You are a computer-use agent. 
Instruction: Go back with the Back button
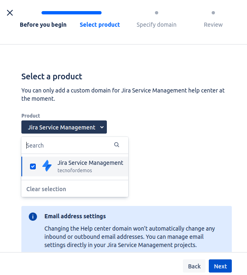pyautogui.click(x=194, y=266)
